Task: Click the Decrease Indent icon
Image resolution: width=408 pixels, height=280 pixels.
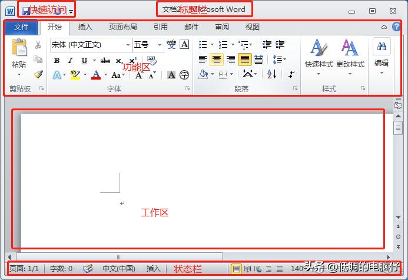Action: pos(267,45)
